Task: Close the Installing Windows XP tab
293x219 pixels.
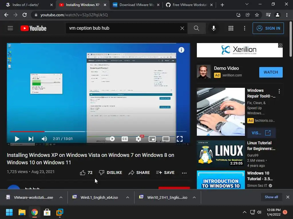Action: [x=105, y=5]
